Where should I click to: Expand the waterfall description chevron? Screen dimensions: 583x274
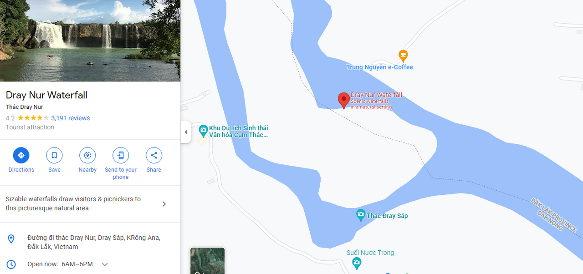164,204
